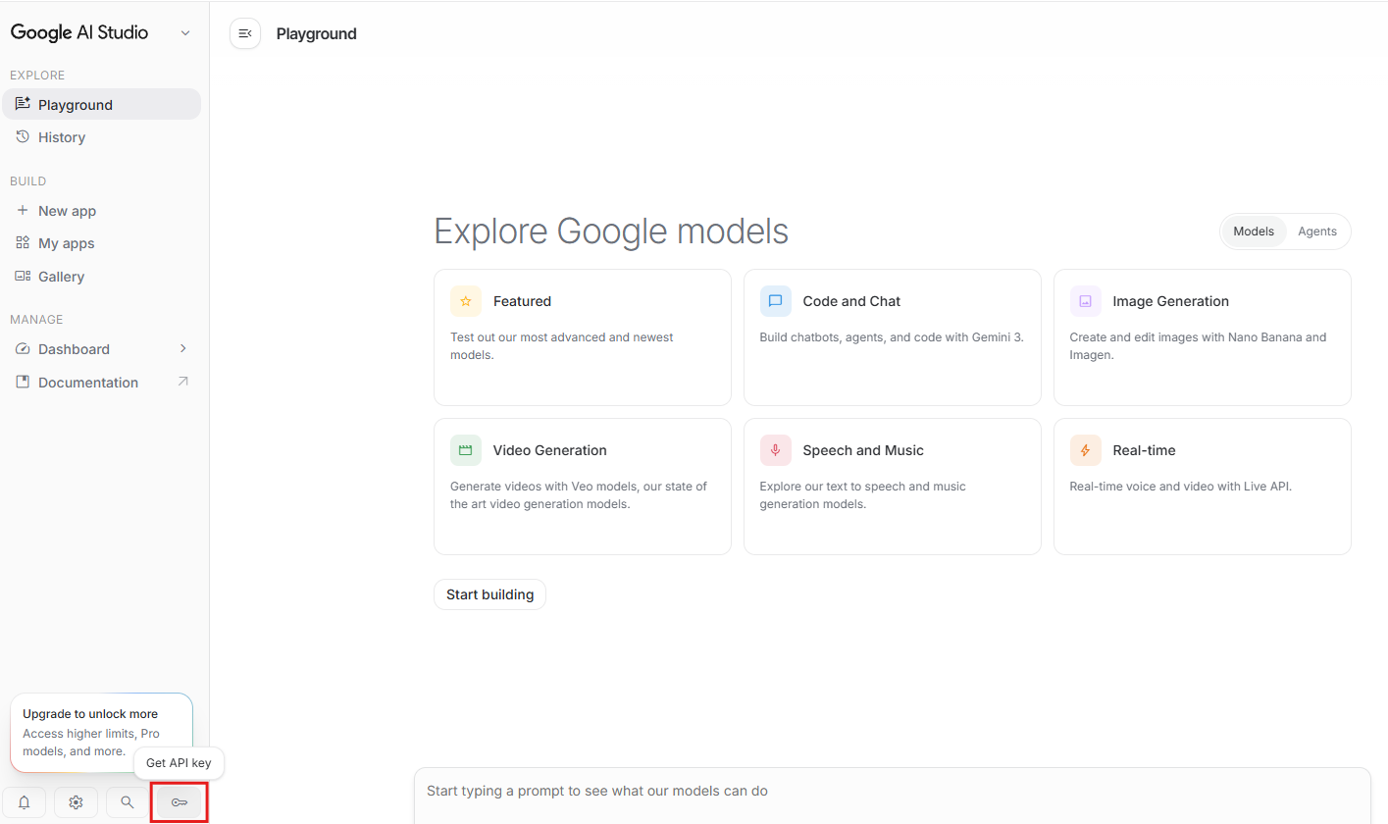Click the History clock icon

click(x=23, y=136)
